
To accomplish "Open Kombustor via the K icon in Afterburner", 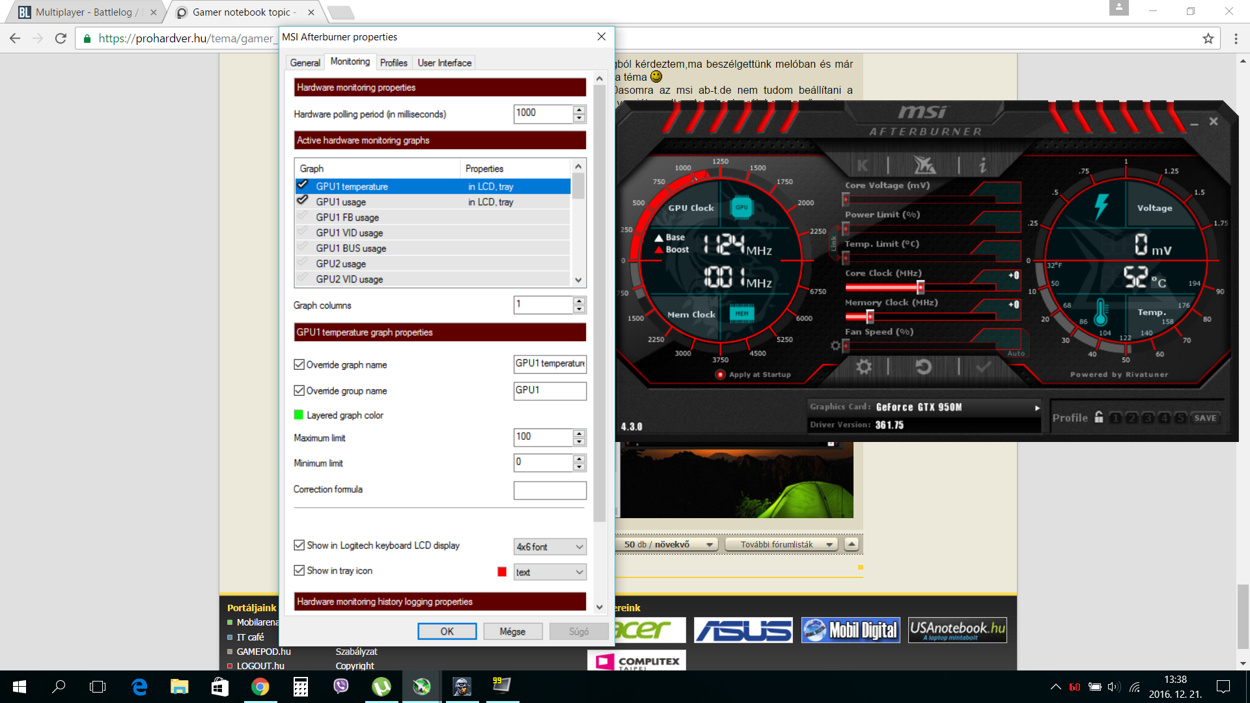I will pyautogui.click(x=862, y=165).
